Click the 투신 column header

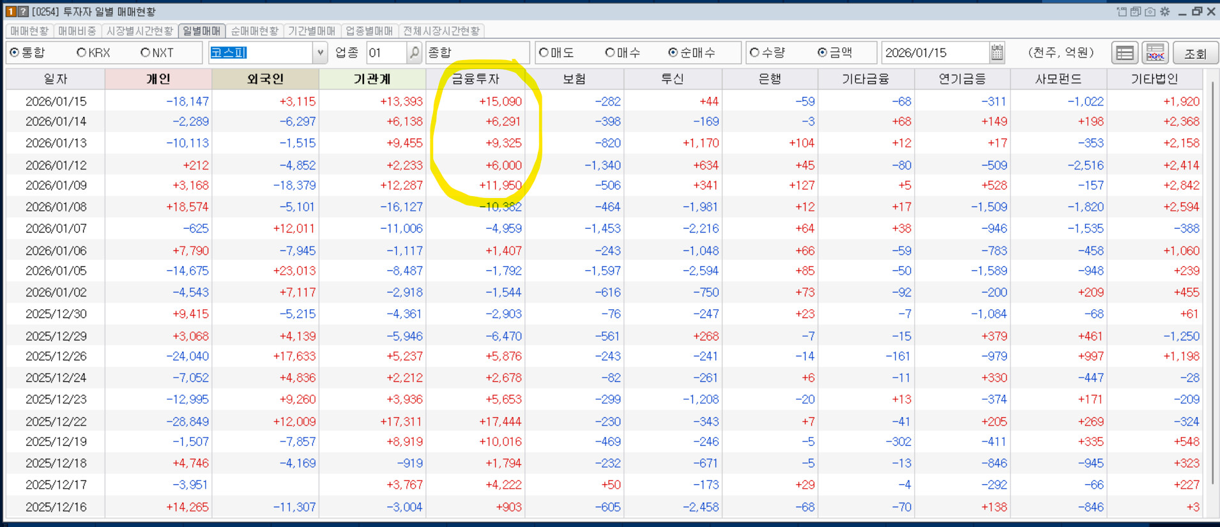click(x=673, y=79)
